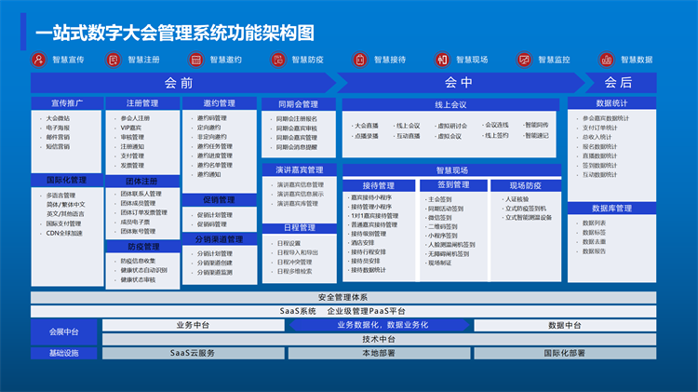Click the 电子海报 list item
698x392 pixels.
(58, 128)
